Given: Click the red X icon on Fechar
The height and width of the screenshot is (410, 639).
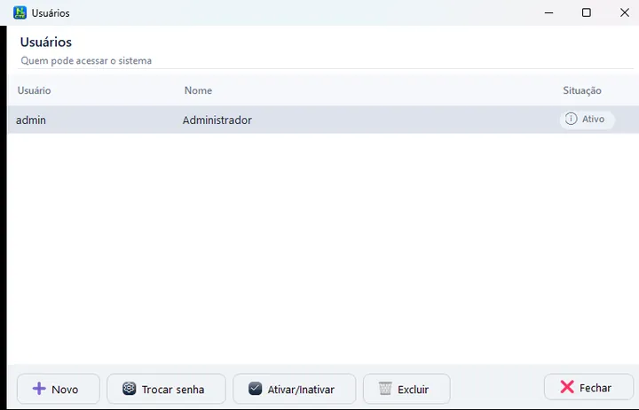Looking at the screenshot, I should pyautogui.click(x=567, y=387).
